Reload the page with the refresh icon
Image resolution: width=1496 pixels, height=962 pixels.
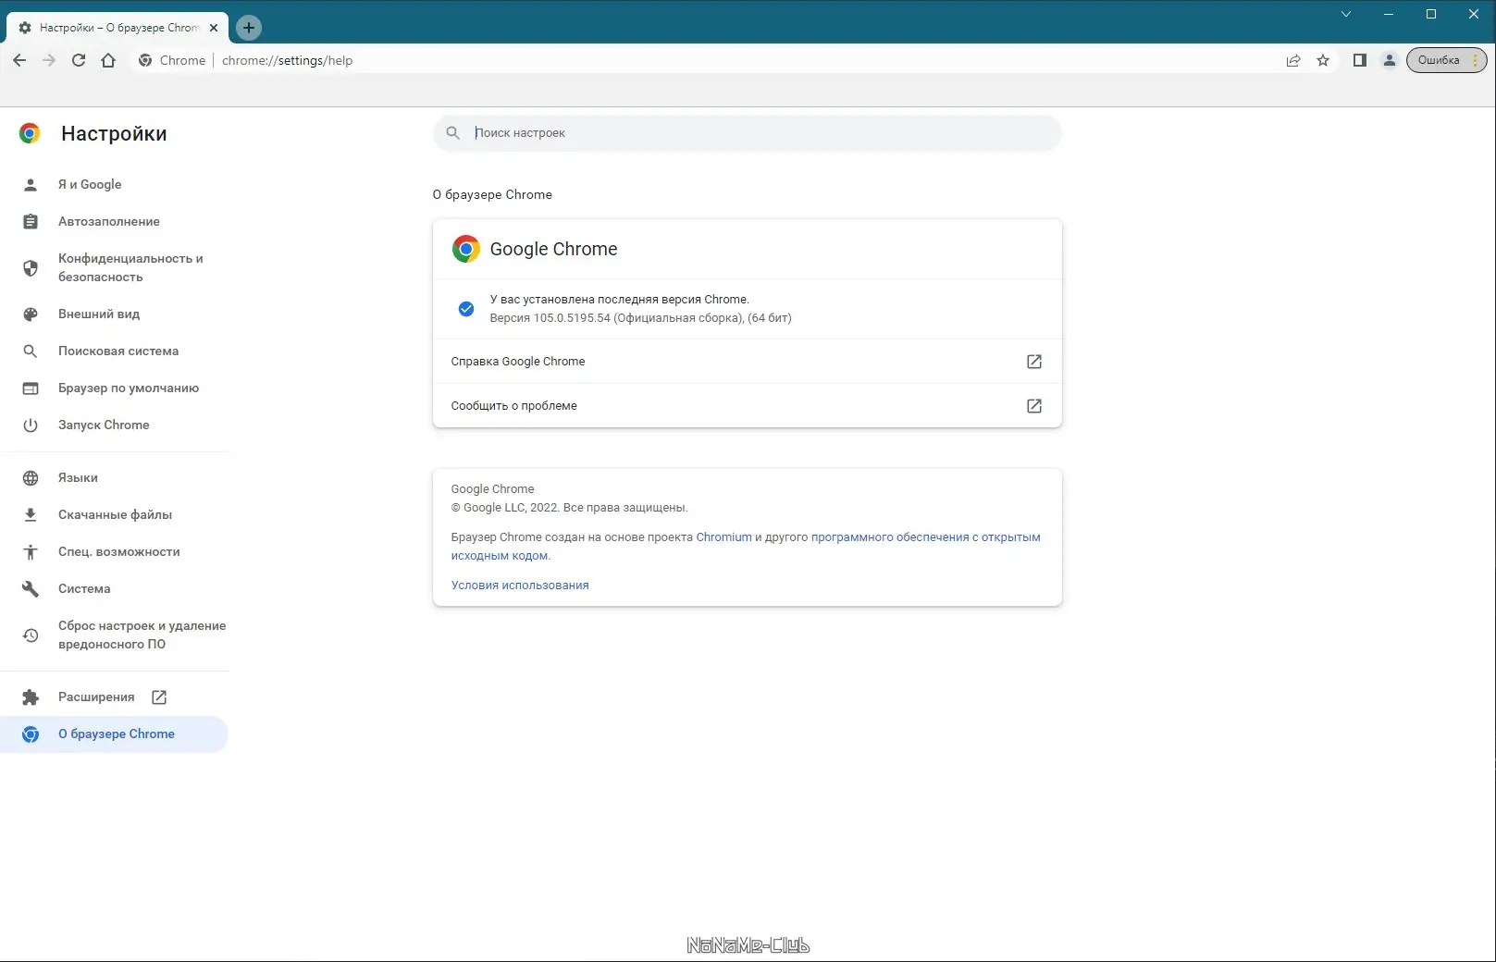[79, 60]
